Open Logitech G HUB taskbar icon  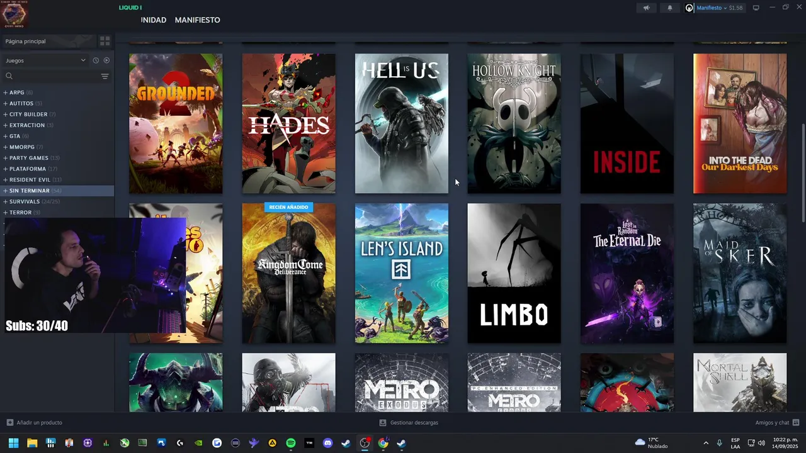point(180,443)
